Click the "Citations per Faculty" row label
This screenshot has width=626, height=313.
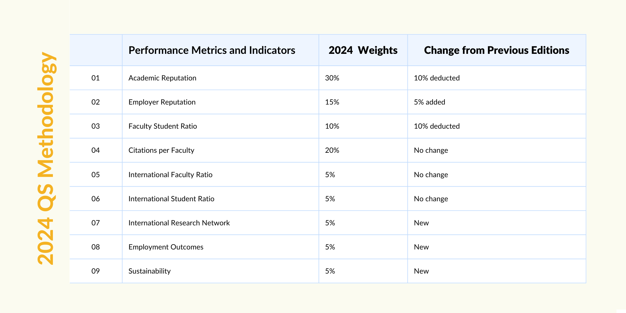coord(161,150)
